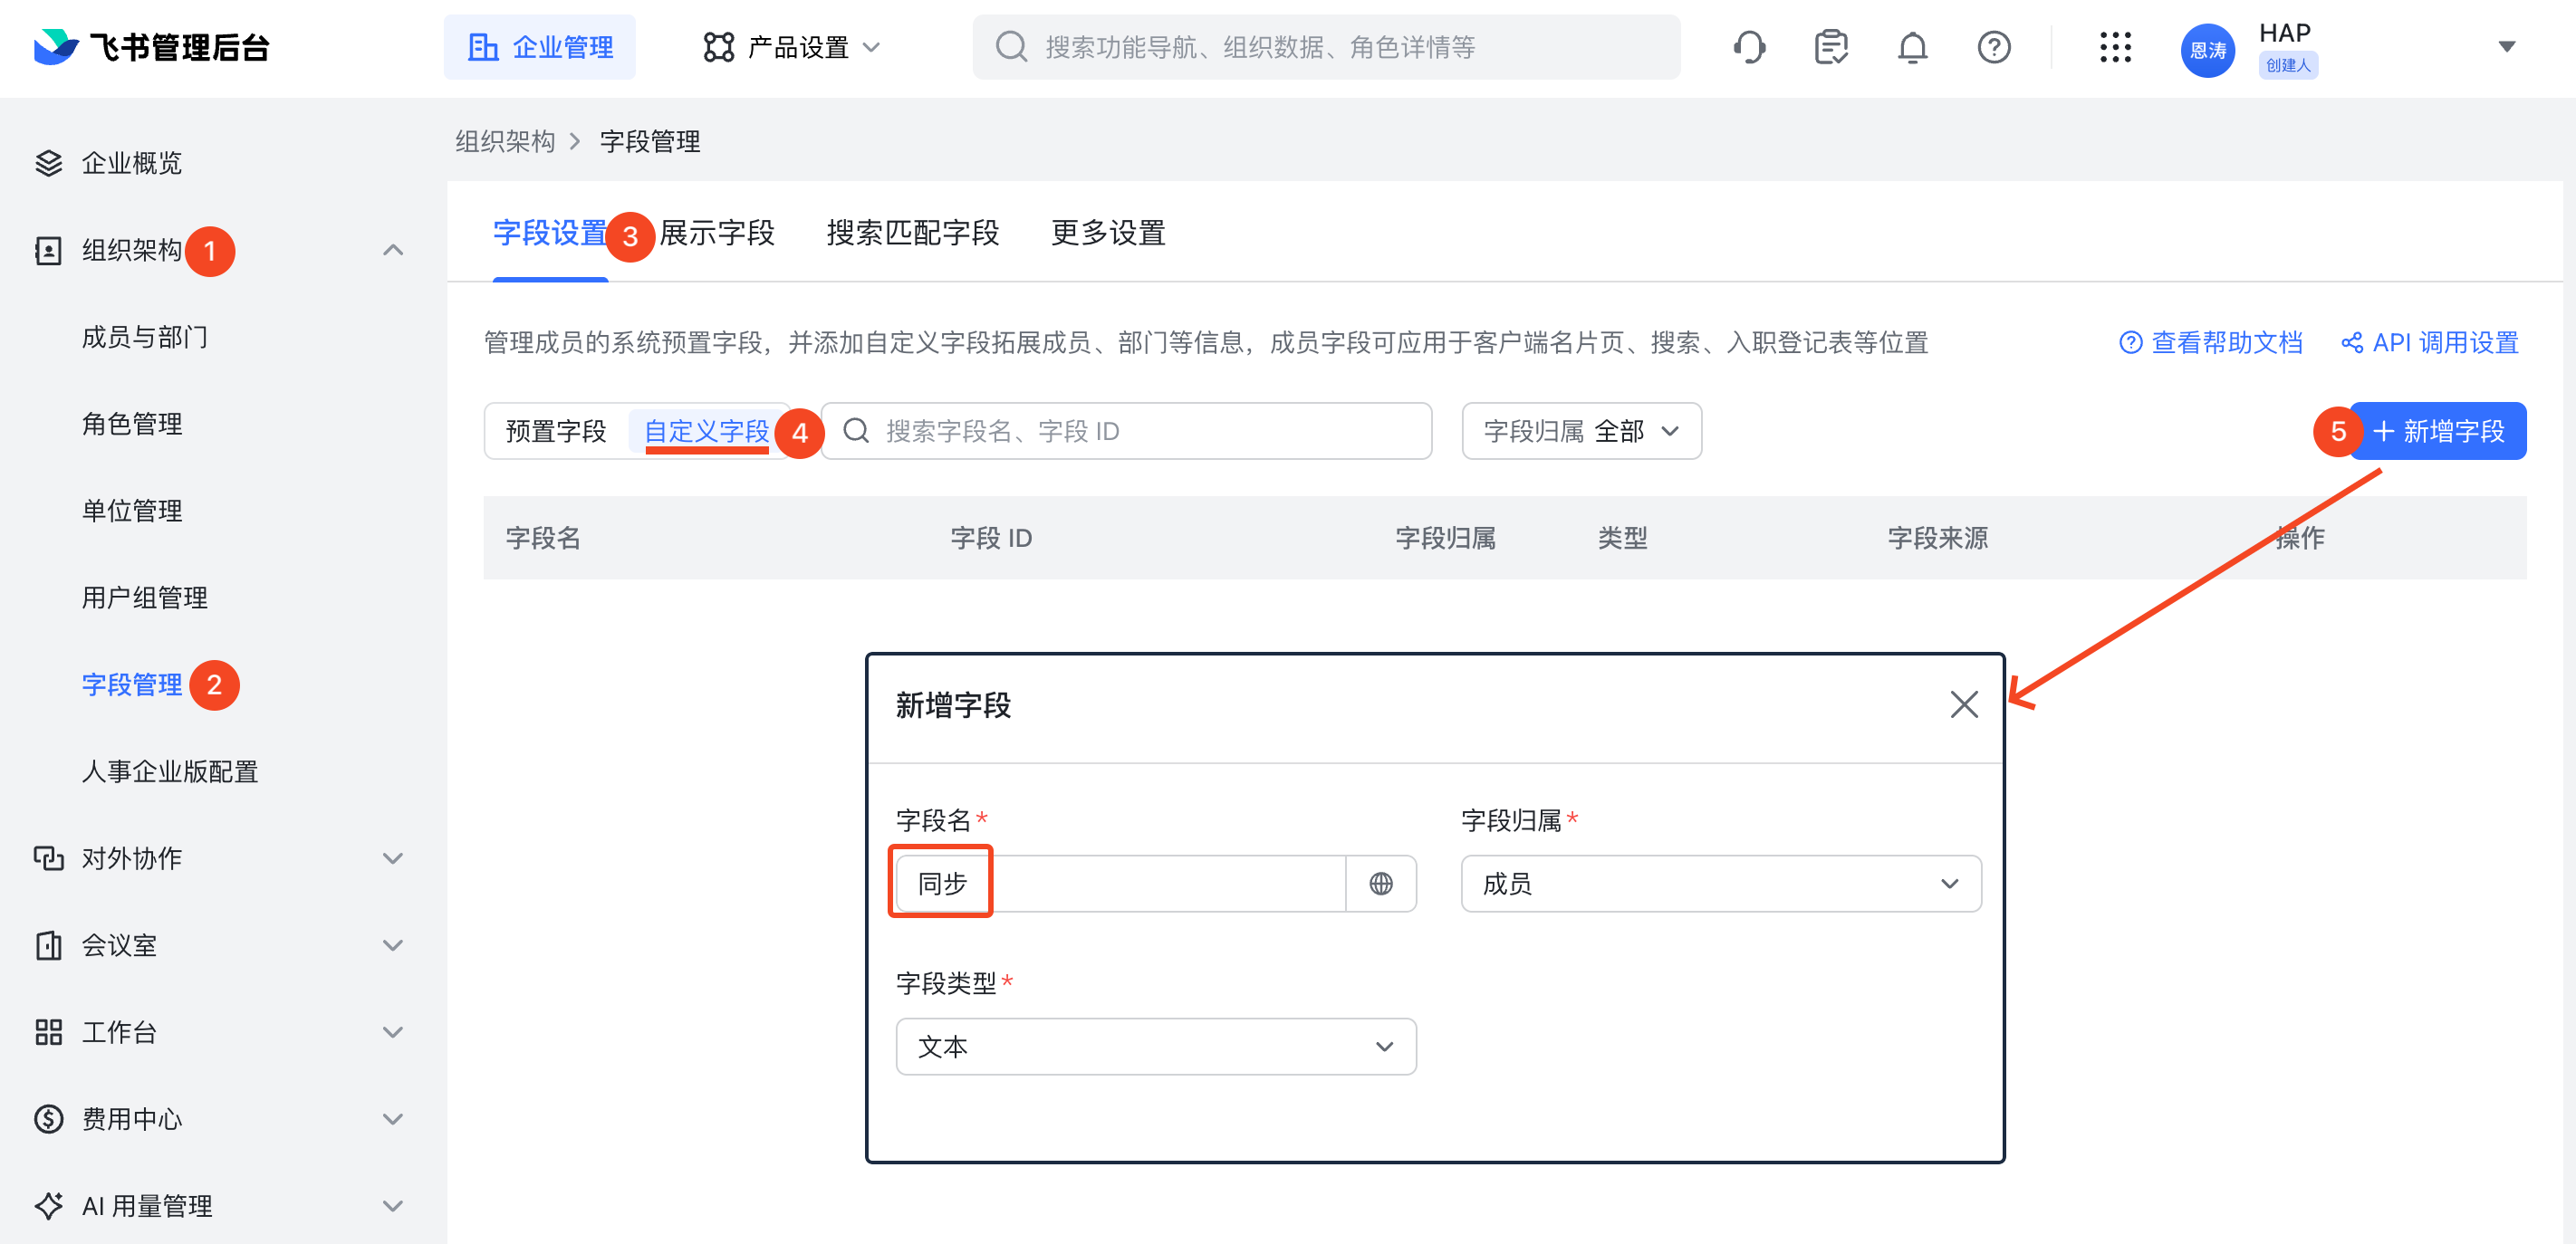This screenshot has height=1244, width=2576.
Task: Open the 搜索匹配字段 tab
Action: (912, 233)
